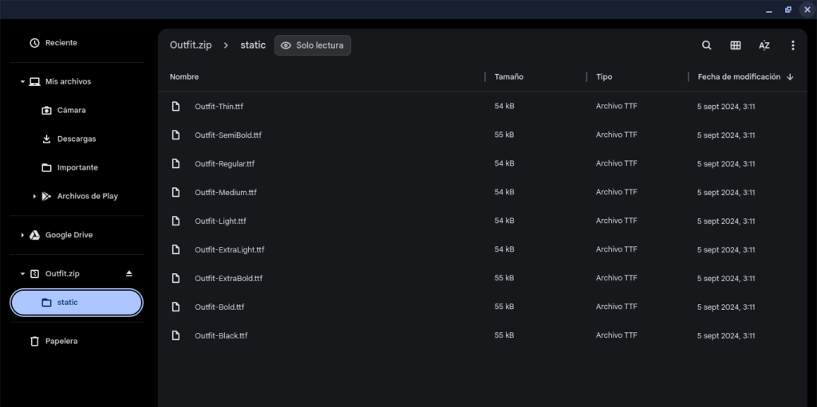Eject the Outfit.zip archive
This screenshot has height=407, width=817.
pos(129,274)
